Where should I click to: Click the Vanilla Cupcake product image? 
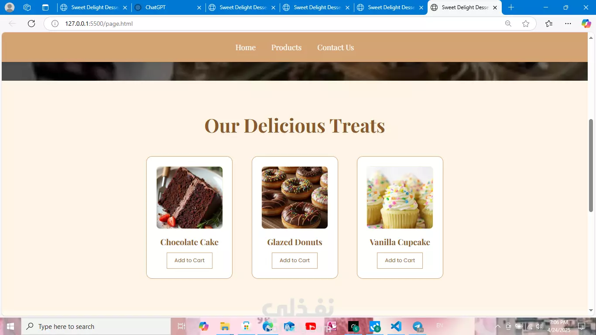tap(400, 198)
